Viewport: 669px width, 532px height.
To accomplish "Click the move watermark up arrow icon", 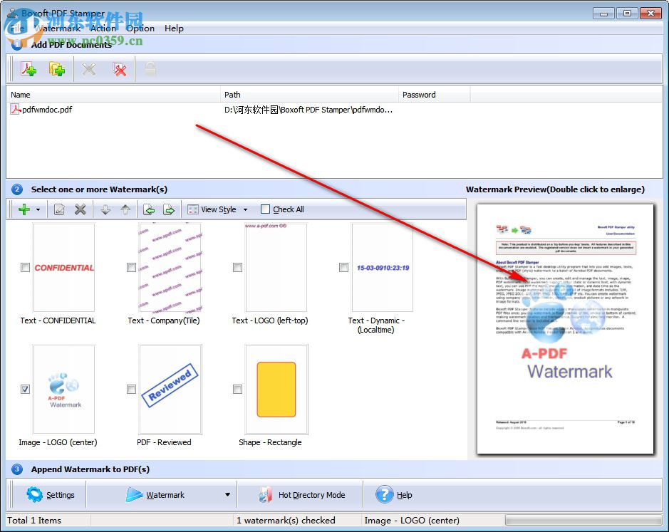I will (126, 209).
